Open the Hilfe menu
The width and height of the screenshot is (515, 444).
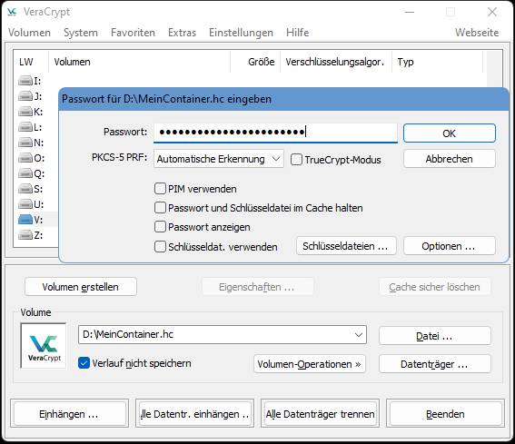click(298, 33)
